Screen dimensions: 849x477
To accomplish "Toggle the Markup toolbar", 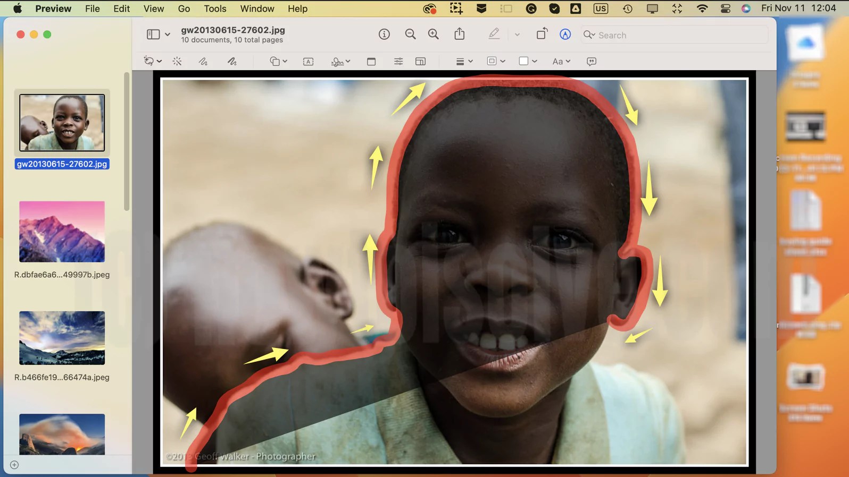I will pyautogui.click(x=565, y=35).
